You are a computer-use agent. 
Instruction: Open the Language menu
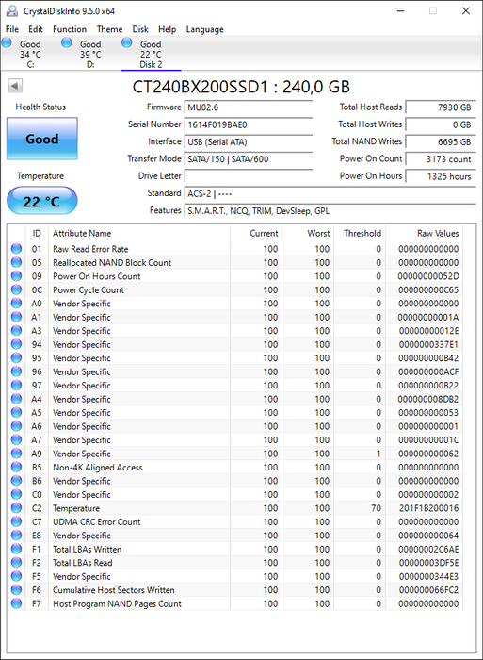(x=204, y=29)
